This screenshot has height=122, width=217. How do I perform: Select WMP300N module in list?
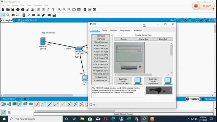pyautogui.click(x=101, y=39)
